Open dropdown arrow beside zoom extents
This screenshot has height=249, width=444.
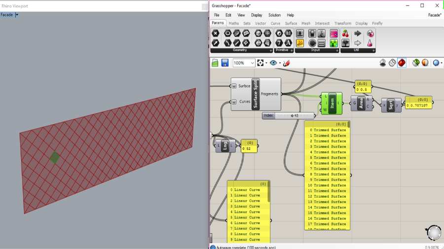tap(266, 63)
